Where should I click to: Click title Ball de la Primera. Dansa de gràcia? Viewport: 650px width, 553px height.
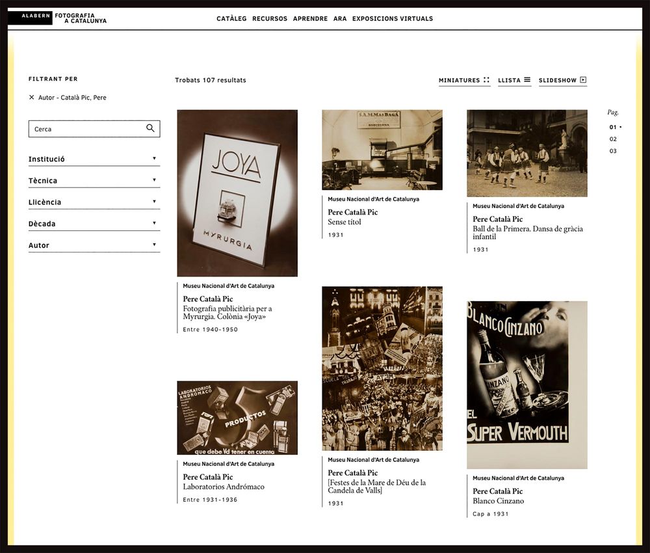(x=528, y=233)
